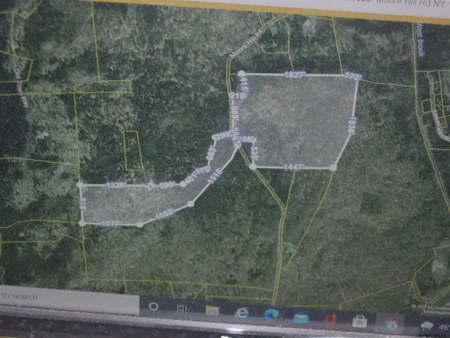The width and height of the screenshot is (450, 338).
Task: Click the red Office icon on taskbar
Action: coord(330,318)
